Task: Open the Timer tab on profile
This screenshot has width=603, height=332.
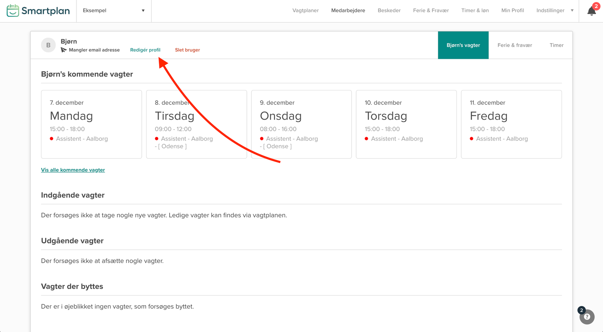Action: coord(556,45)
